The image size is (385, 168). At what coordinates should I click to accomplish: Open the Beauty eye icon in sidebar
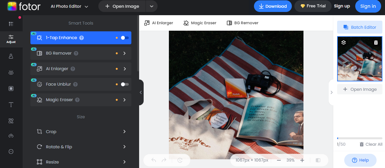pyautogui.click(x=11, y=72)
